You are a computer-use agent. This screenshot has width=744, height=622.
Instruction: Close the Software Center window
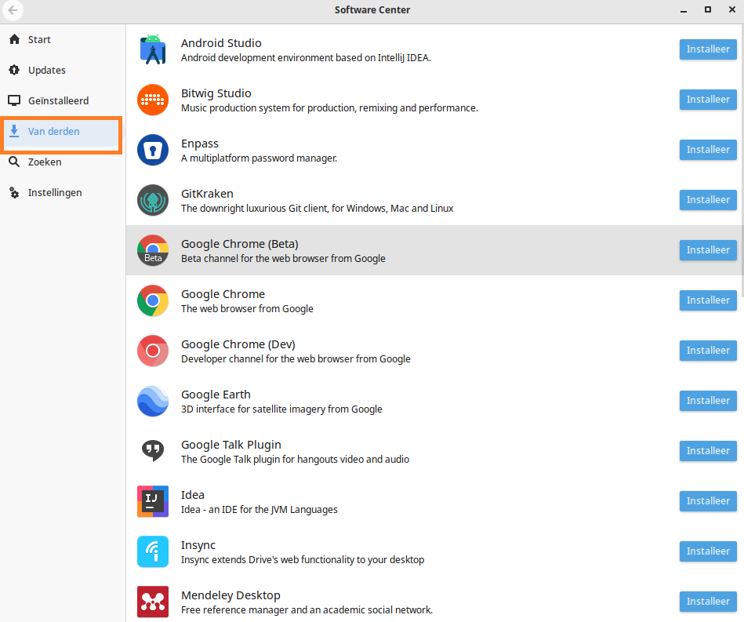[x=732, y=9]
